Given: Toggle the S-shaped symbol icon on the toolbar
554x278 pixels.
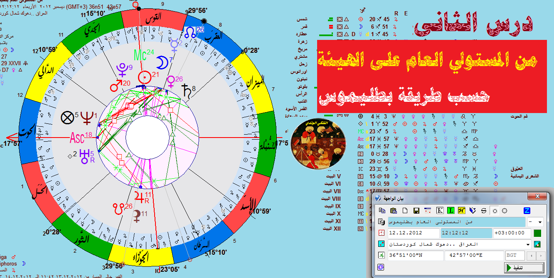Looking at the screenshot, I should [484, 211].
